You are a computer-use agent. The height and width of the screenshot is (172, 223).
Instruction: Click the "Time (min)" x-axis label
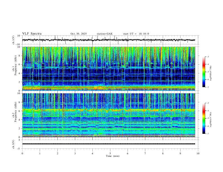tap(113, 156)
